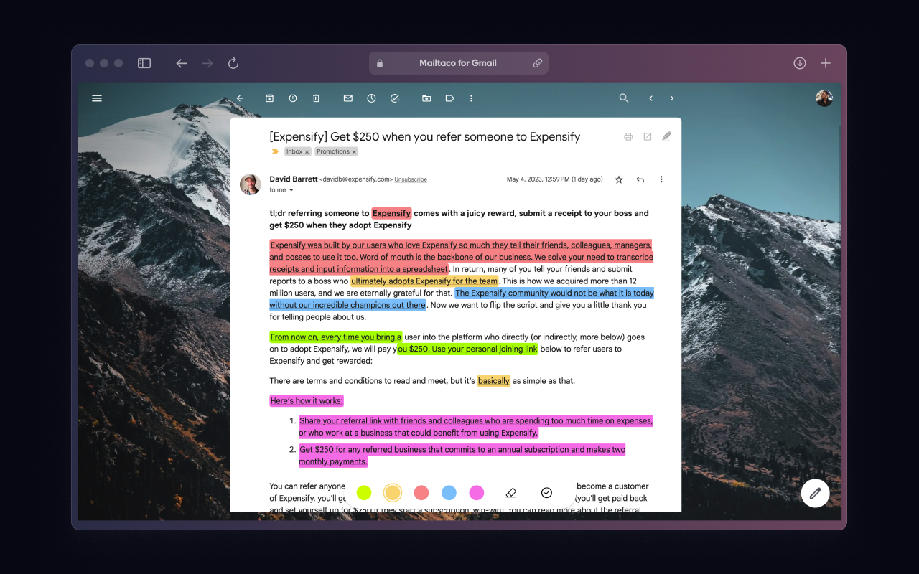Expand the 'to me' recipient details

pyautogui.click(x=291, y=190)
